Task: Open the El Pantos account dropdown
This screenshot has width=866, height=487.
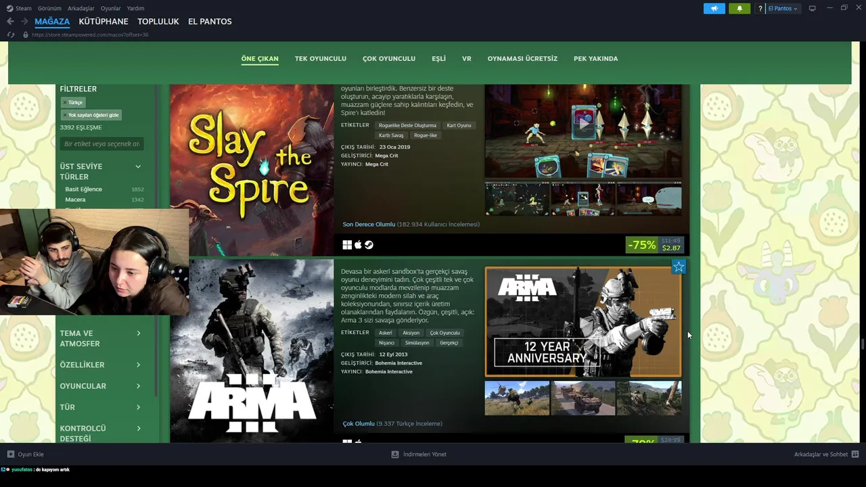Action: click(783, 8)
